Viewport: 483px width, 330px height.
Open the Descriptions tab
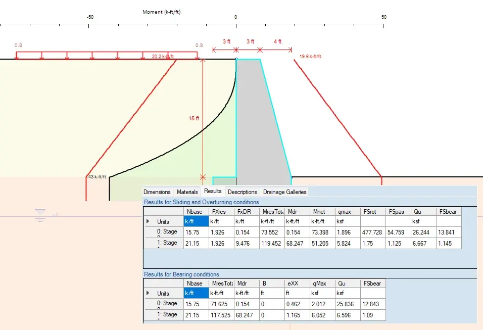pyautogui.click(x=243, y=192)
